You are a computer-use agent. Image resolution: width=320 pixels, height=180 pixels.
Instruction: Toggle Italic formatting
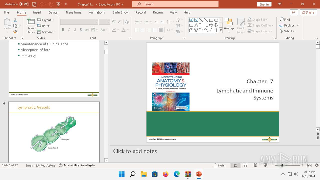click(x=69, y=30)
